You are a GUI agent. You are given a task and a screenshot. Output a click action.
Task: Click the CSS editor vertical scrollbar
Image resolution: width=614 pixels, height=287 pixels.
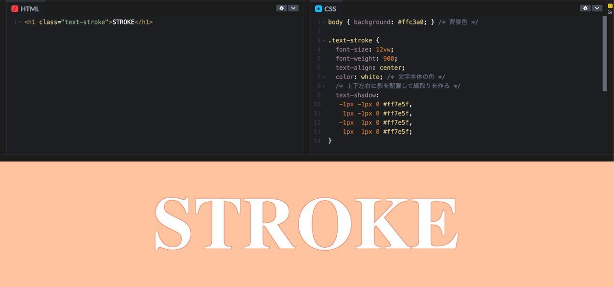pos(605,53)
